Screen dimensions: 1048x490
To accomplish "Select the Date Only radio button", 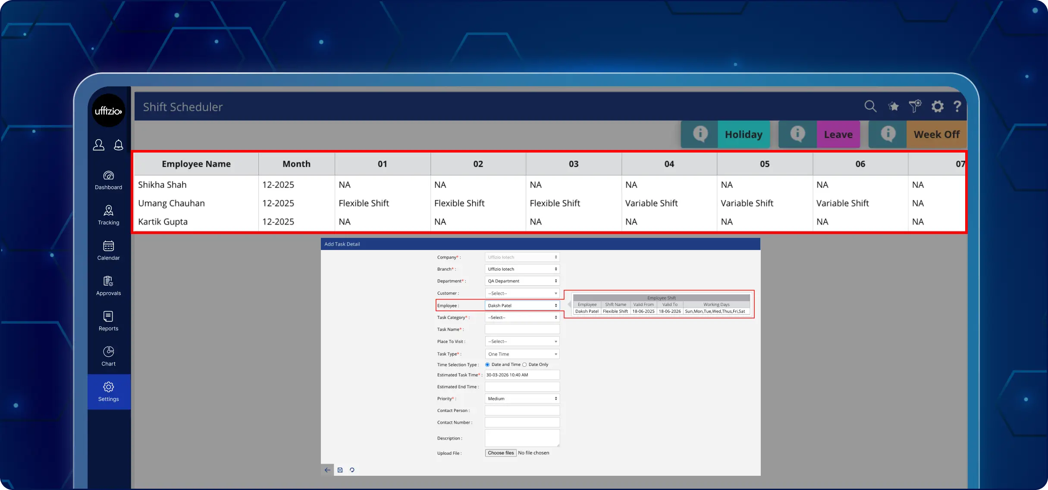I will 524,365.
